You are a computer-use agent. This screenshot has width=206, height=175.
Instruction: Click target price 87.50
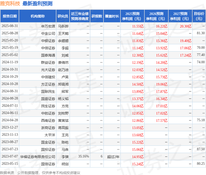pos(201,149)
